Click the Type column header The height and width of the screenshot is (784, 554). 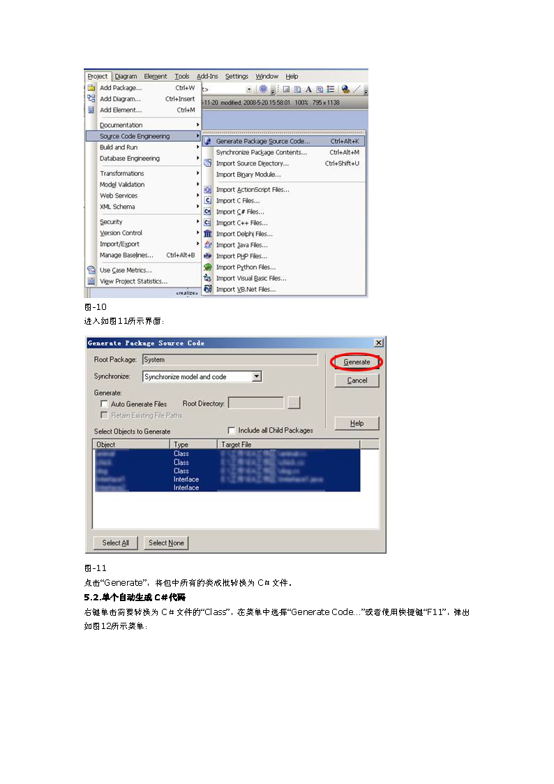(193, 444)
